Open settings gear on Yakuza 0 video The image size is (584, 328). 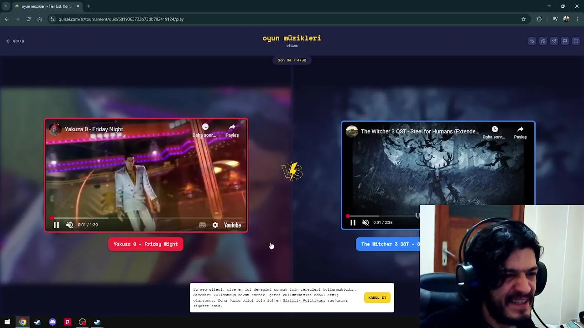215,225
